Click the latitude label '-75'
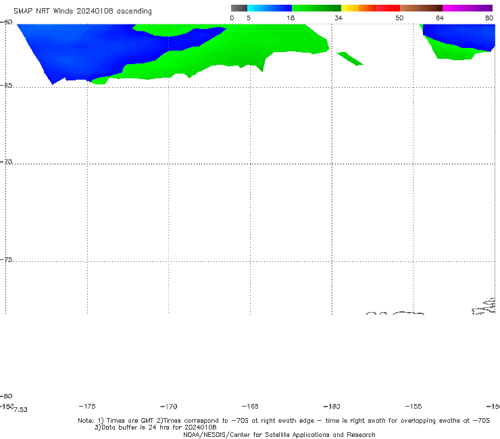Image resolution: width=500 pixels, height=439 pixels. (6, 260)
